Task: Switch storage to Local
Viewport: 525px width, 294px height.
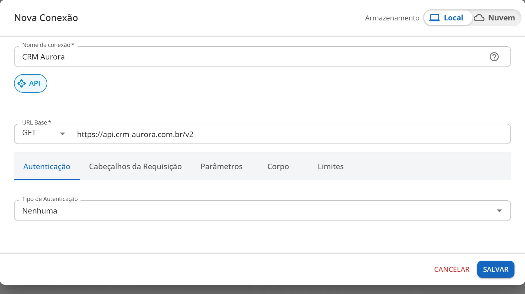Action: 448,18
